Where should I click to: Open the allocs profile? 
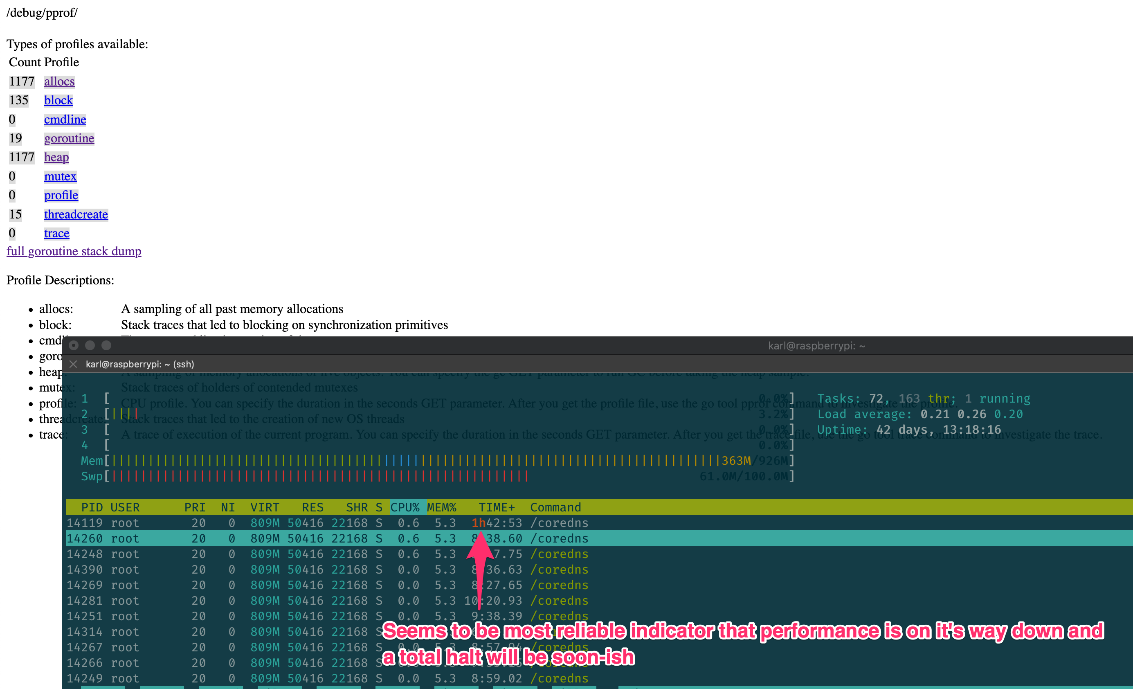[x=59, y=81]
